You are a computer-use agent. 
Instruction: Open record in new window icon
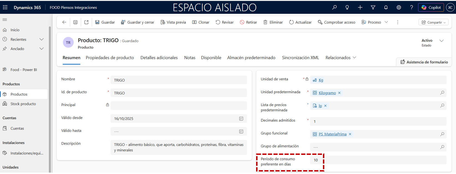(86, 22)
